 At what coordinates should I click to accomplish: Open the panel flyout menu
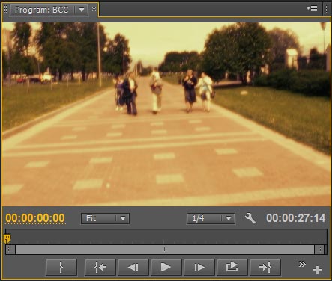pyautogui.click(x=312, y=9)
